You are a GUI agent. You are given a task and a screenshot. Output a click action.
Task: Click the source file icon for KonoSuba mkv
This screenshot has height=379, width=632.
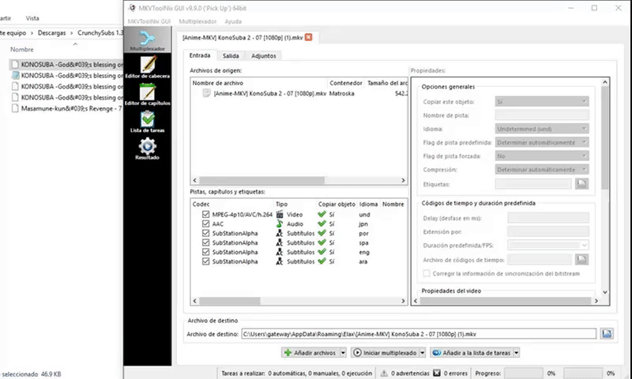pos(206,93)
